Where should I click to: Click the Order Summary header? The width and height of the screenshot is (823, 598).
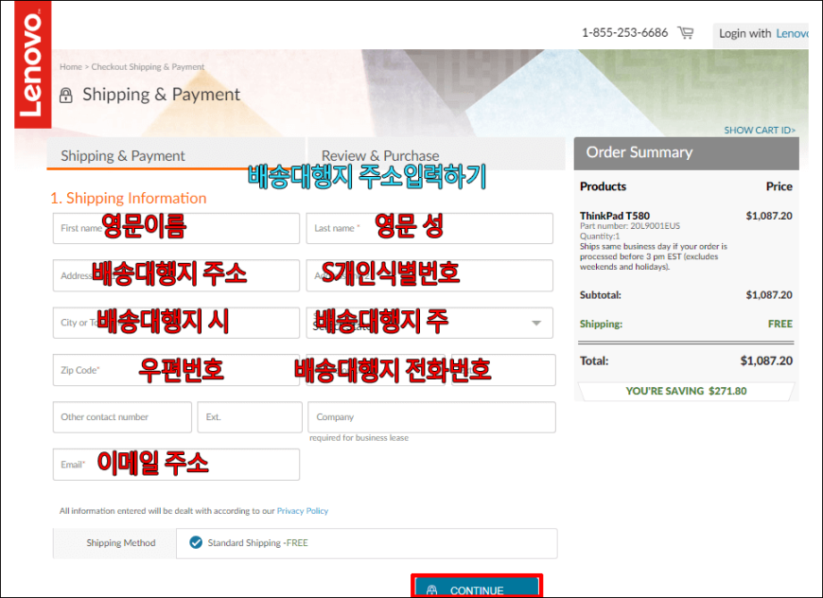coord(687,153)
